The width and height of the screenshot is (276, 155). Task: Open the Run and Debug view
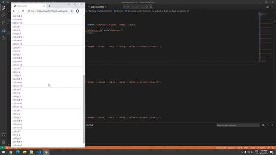point(3,30)
